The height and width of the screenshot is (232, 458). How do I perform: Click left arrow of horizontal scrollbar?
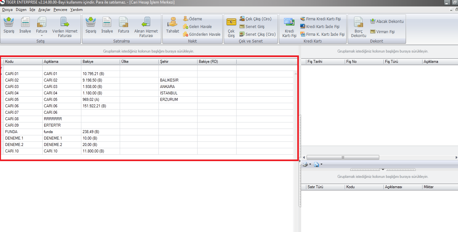coord(303,157)
